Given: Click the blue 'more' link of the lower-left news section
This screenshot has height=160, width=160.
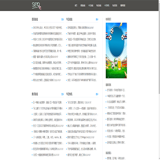Looking at the screenshot, I should coord(63,94).
